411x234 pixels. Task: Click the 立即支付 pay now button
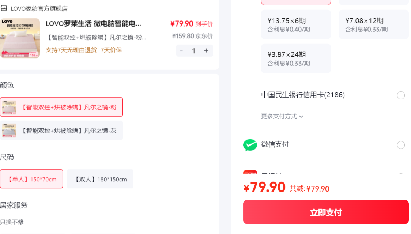326,212
